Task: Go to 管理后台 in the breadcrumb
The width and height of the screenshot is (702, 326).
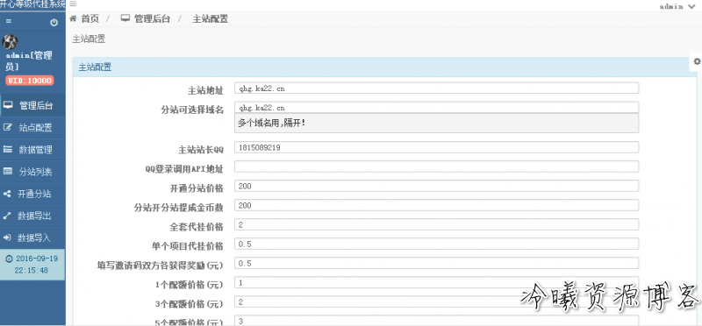Action: pyautogui.click(x=152, y=18)
